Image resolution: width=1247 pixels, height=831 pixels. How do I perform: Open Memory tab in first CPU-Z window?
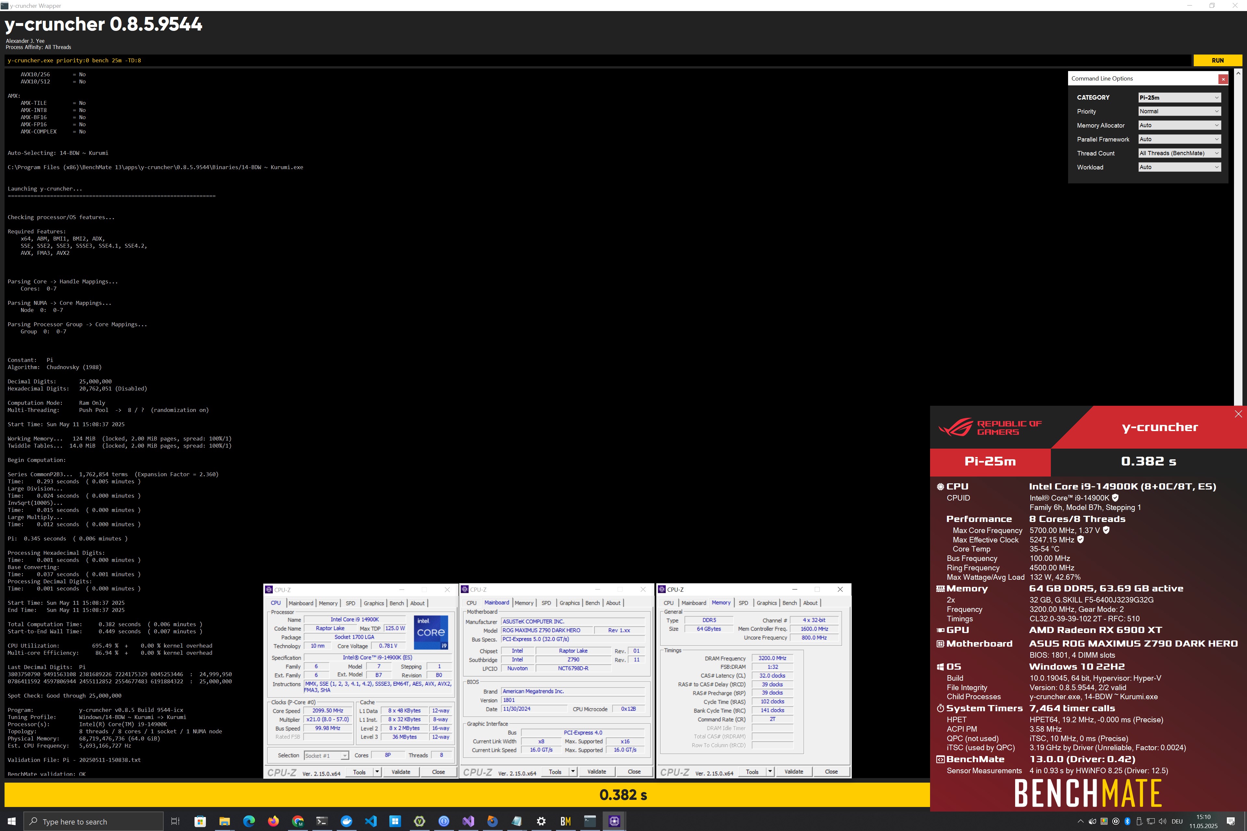click(328, 603)
